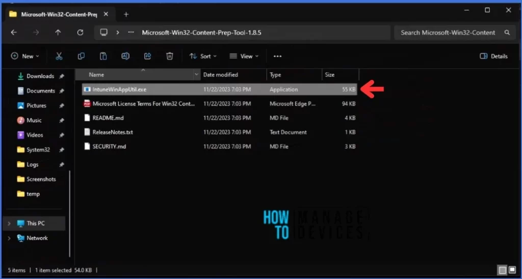Click the IntuneWinAppUtil.exe file icon
The height and width of the screenshot is (279, 522).
coord(87,90)
